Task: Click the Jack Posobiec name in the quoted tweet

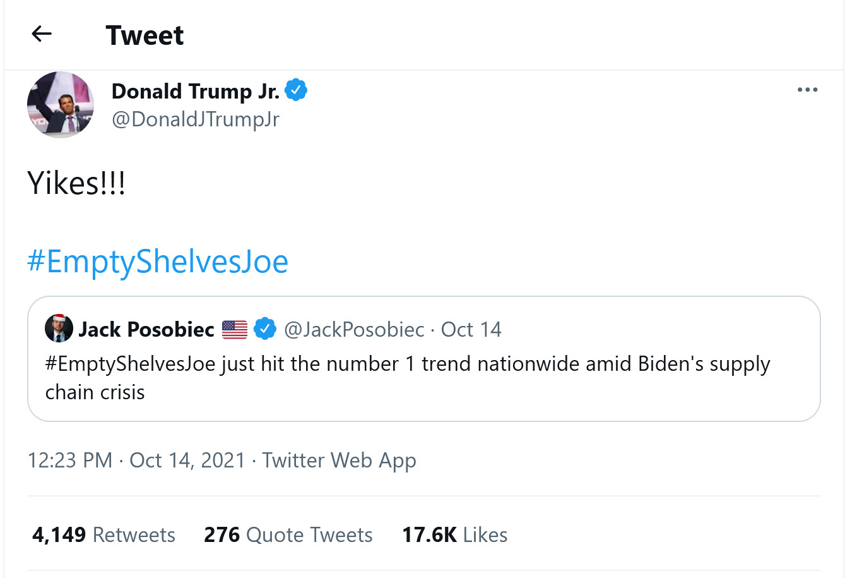Action: 146,329
